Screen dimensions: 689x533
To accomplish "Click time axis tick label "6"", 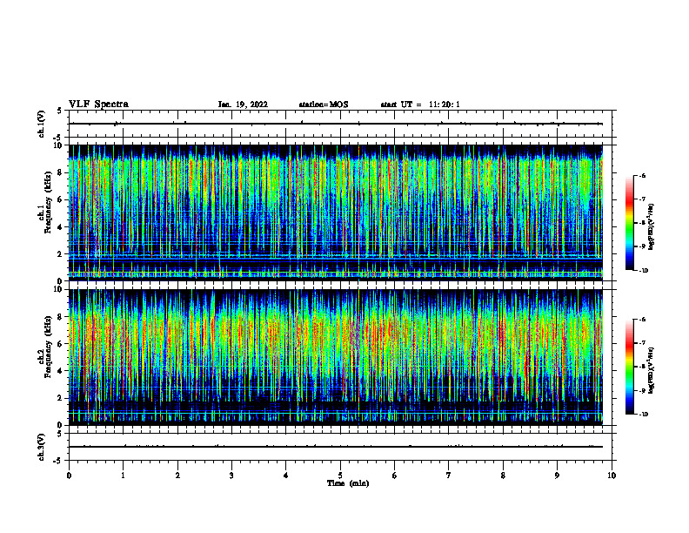I will pos(395,476).
